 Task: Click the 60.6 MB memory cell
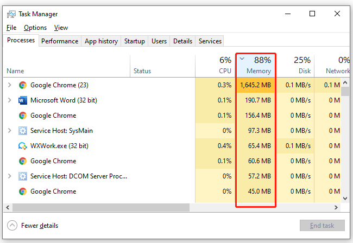coord(256,161)
